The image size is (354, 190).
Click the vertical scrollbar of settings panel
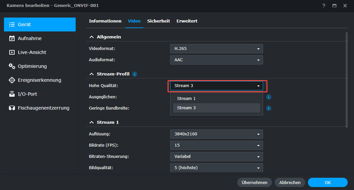[x=347, y=80]
